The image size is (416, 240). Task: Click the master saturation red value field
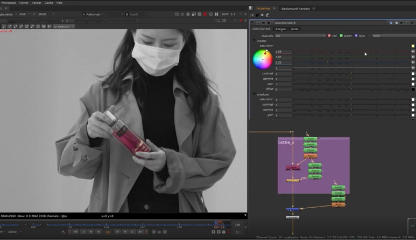(x=283, y=52)
